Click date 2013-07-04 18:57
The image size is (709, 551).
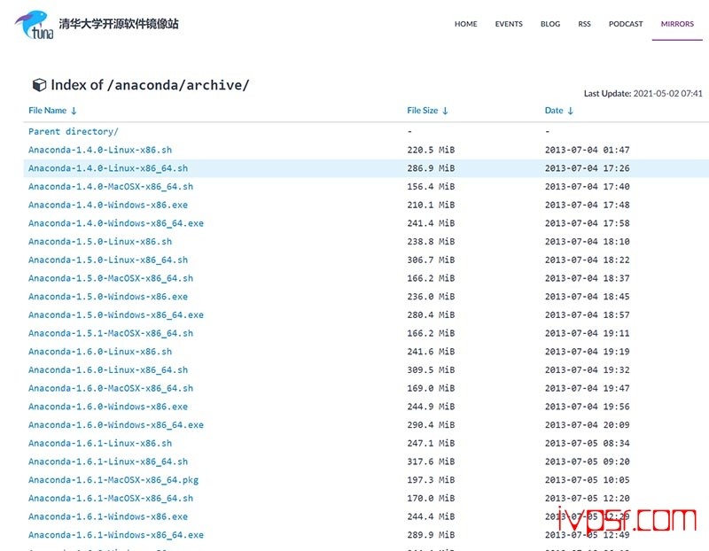tap(587, 315)
